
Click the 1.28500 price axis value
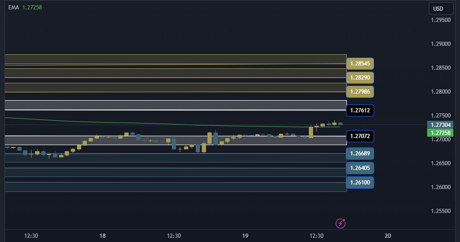441,67
